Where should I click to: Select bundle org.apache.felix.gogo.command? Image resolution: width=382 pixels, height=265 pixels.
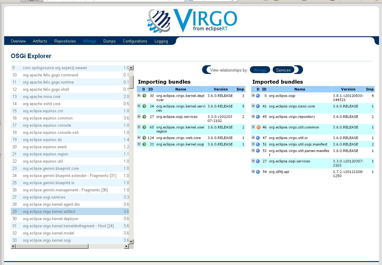point(70,75)
